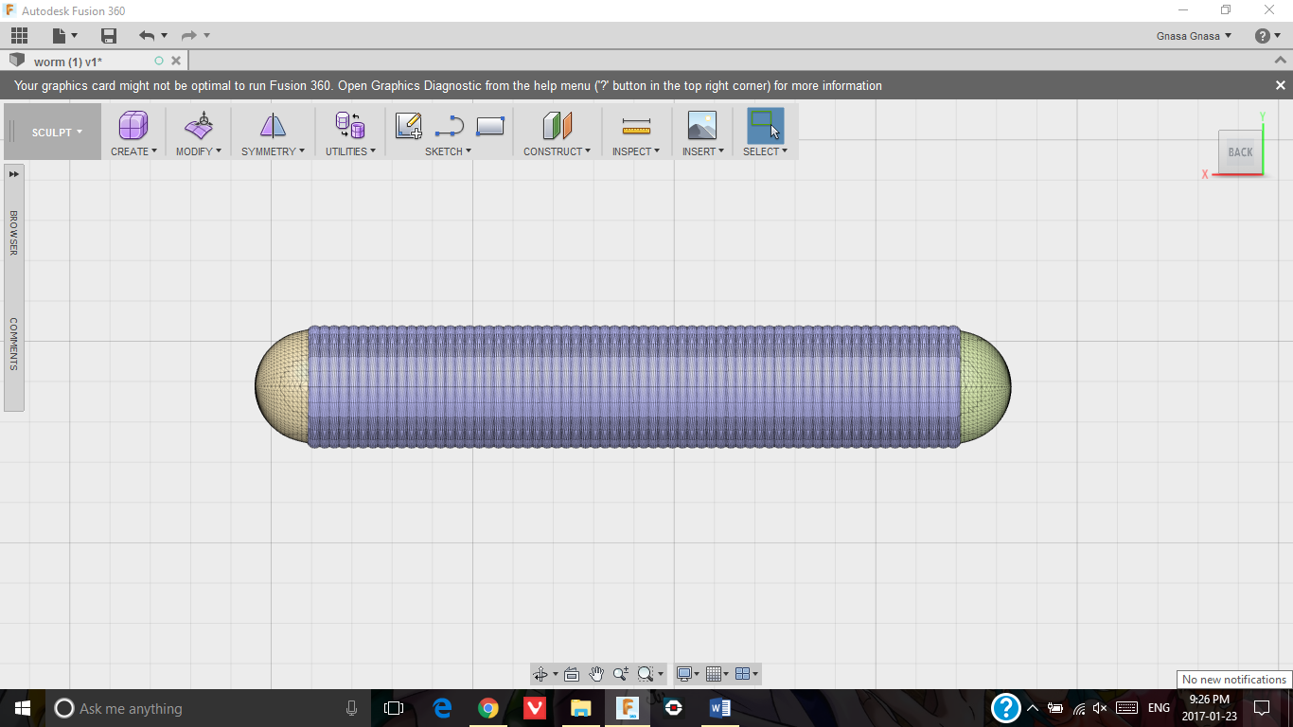1293x727 pixels.
Task: Click the Orbit navigation tool
Action: (x=540, y=674)
